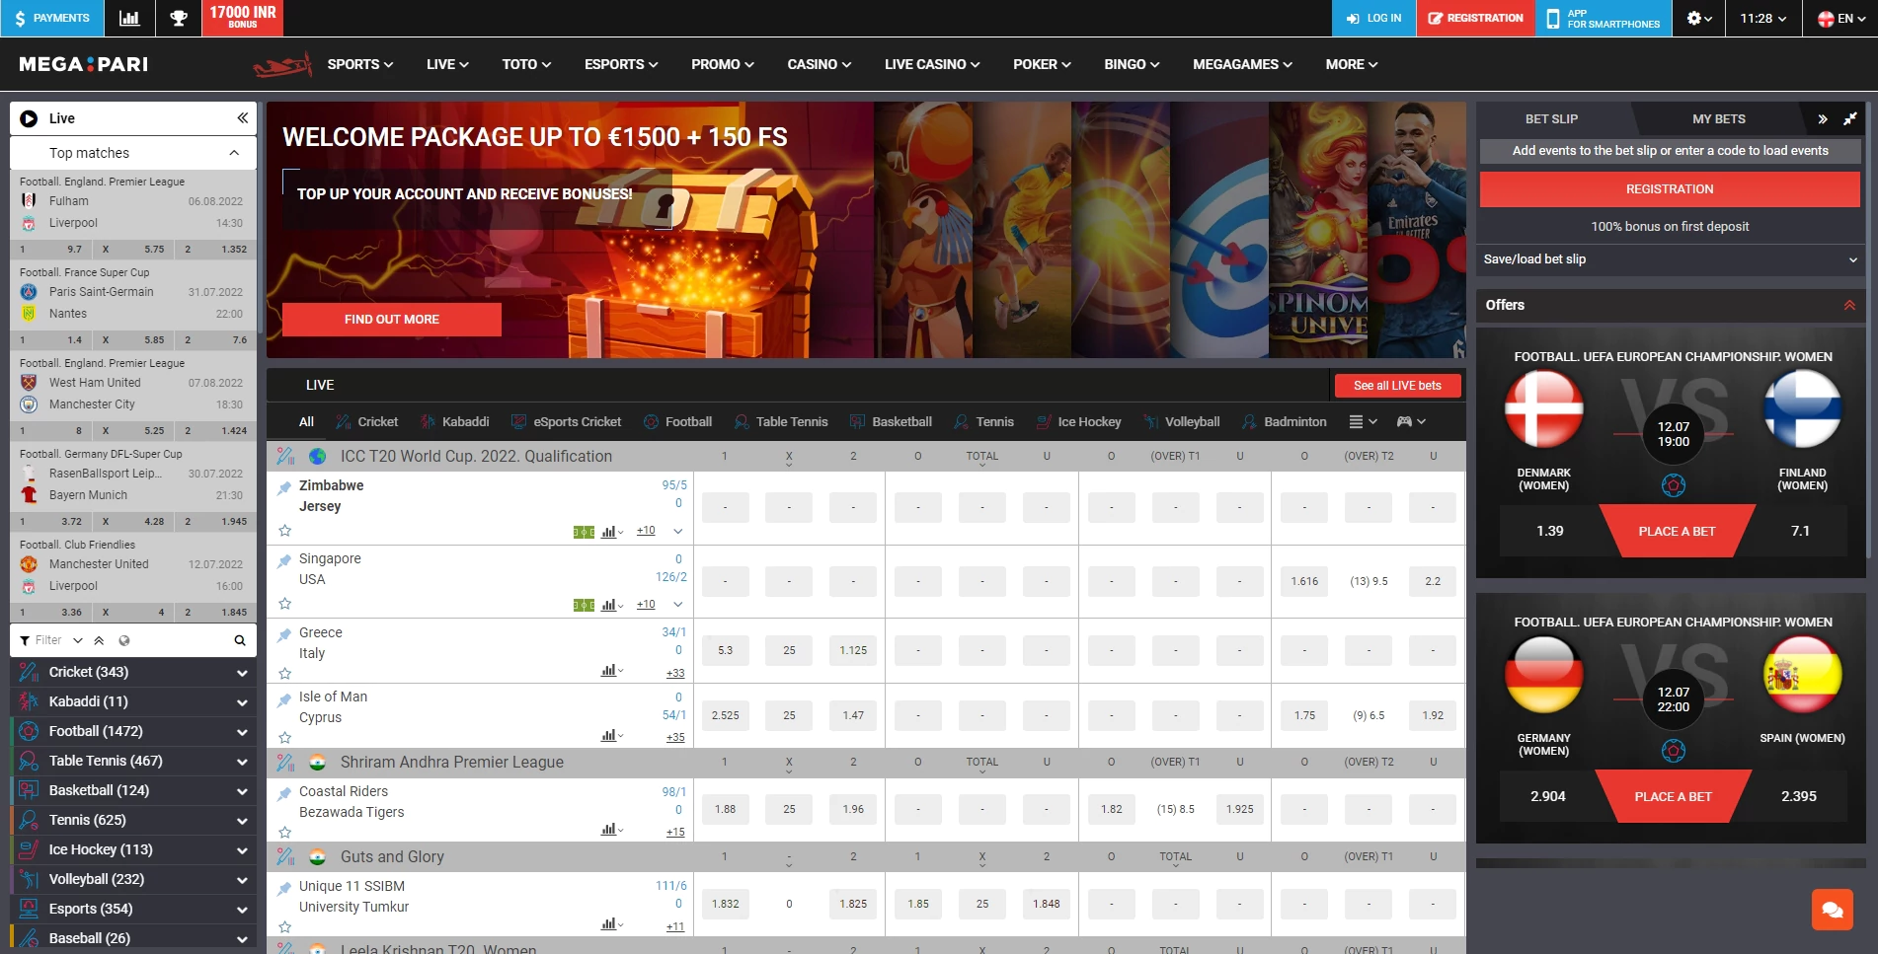Select the Ice Hockey live filter tab
This screenshot has width=1878, height=954.
point(1078,421)
